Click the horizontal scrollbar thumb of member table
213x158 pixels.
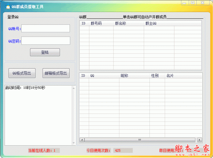point(140,140)
